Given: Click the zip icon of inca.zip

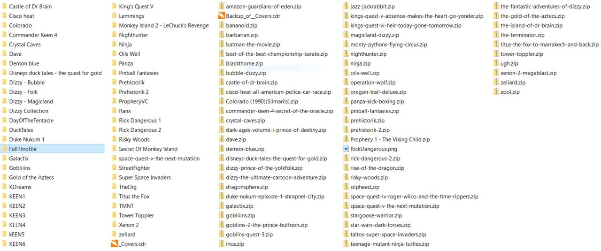Looking at the screenshot, I should click(x=222, y=244).
